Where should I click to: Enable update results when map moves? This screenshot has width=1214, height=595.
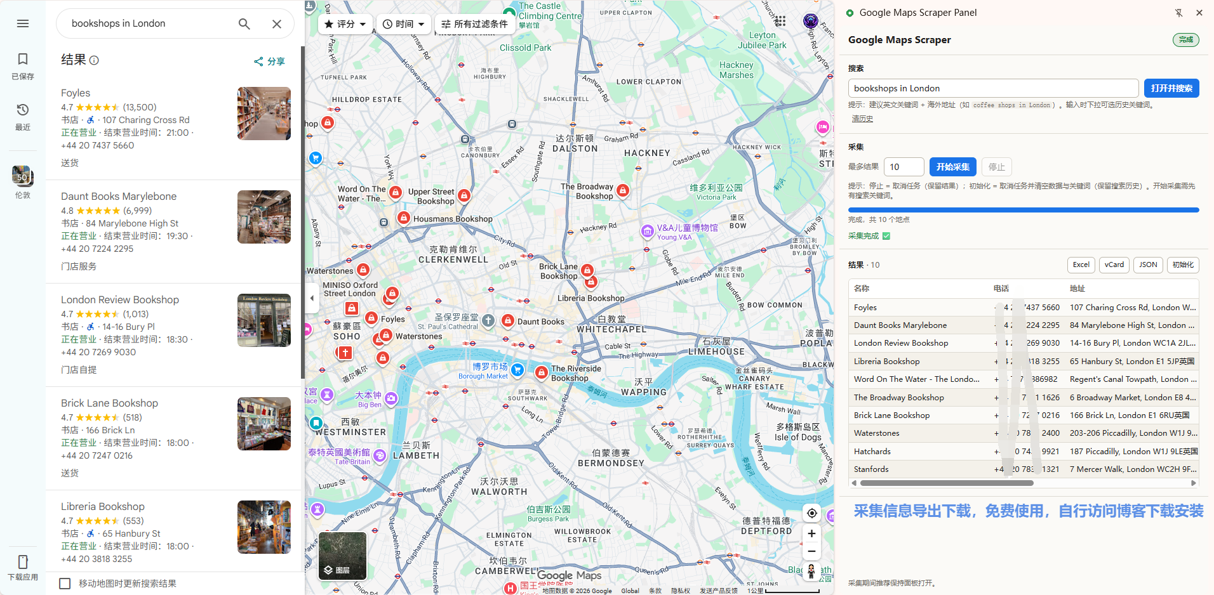click(65, 584)
